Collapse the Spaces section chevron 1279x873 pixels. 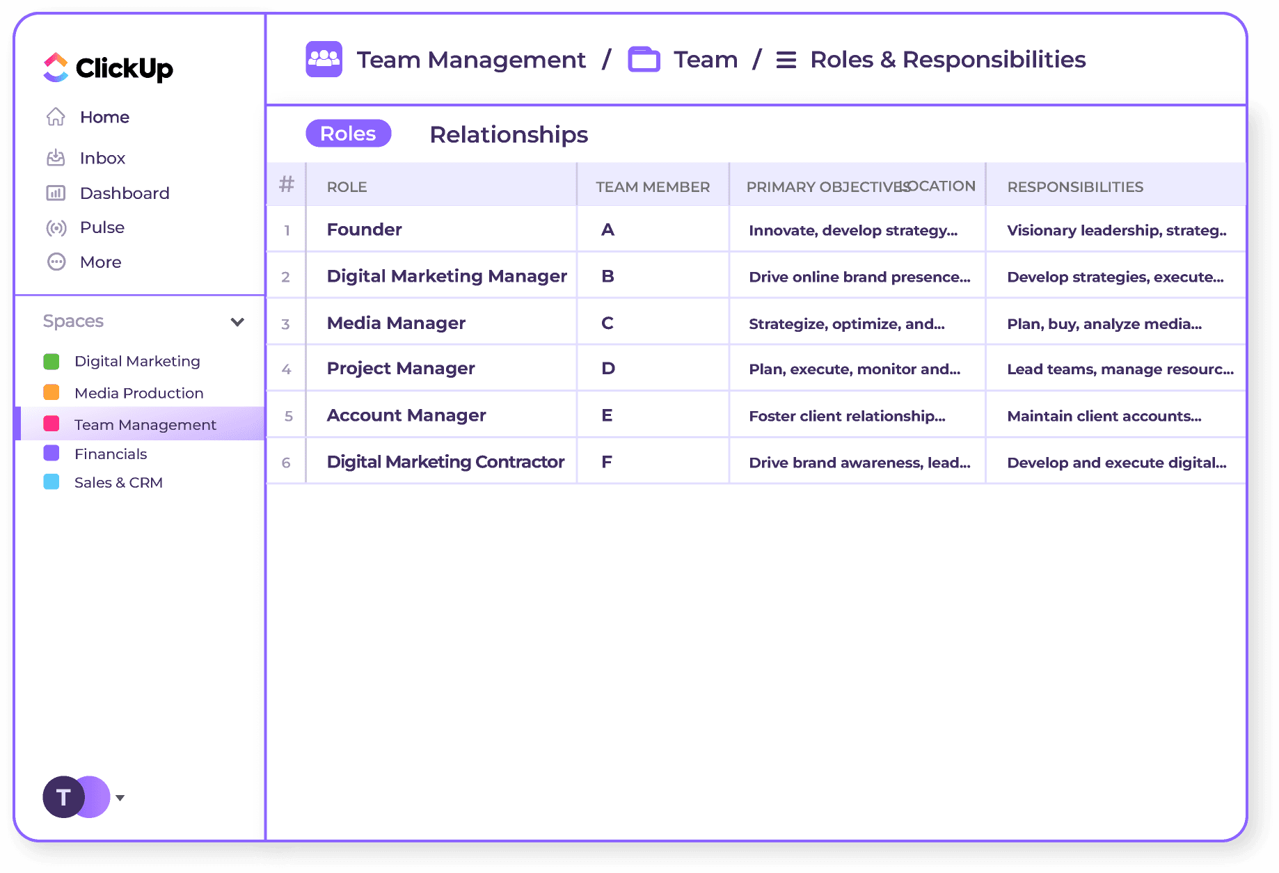coord(237,321)
